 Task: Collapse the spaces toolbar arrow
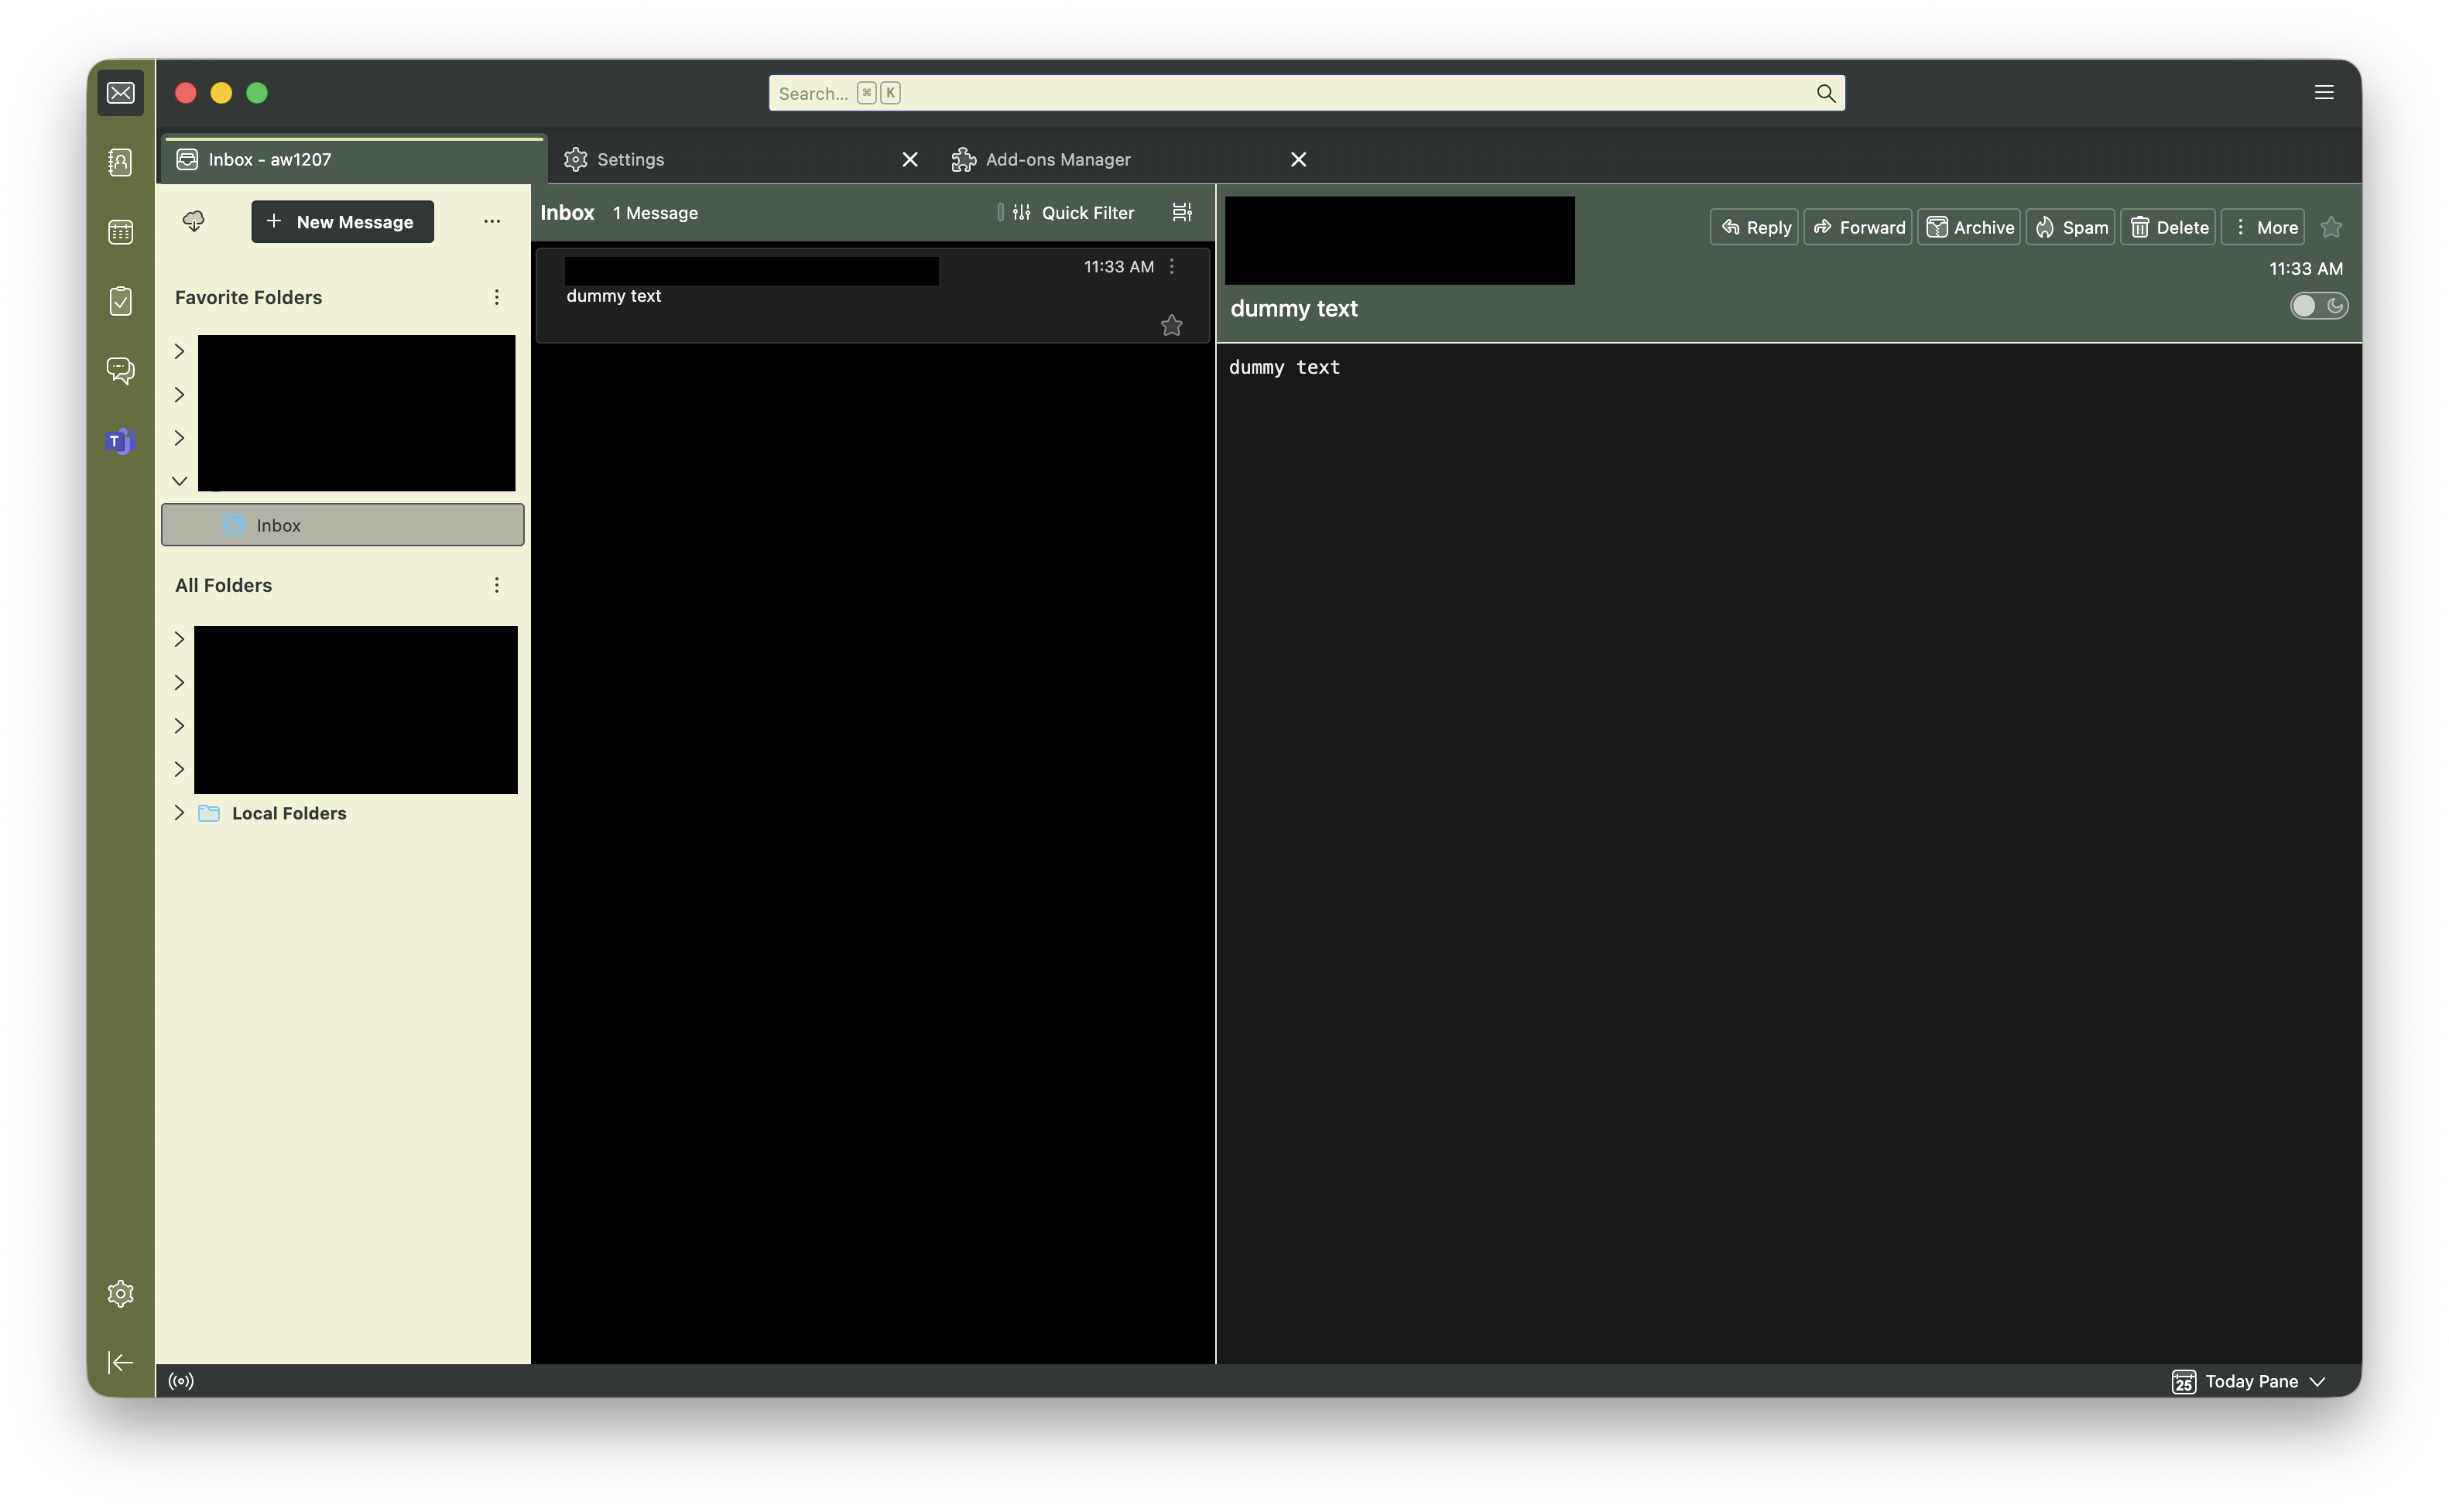pyautogui.click(x=120, y=1363)
